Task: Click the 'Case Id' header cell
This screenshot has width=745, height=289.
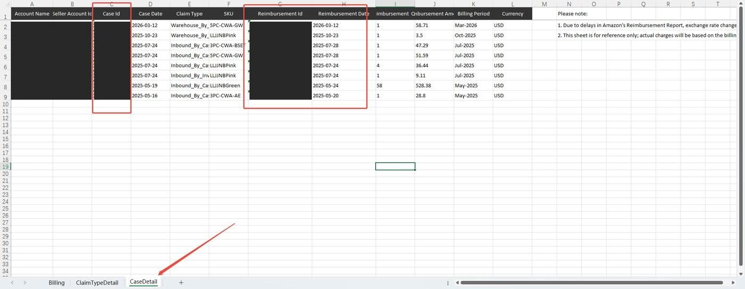Action: [x=111, y=13]
